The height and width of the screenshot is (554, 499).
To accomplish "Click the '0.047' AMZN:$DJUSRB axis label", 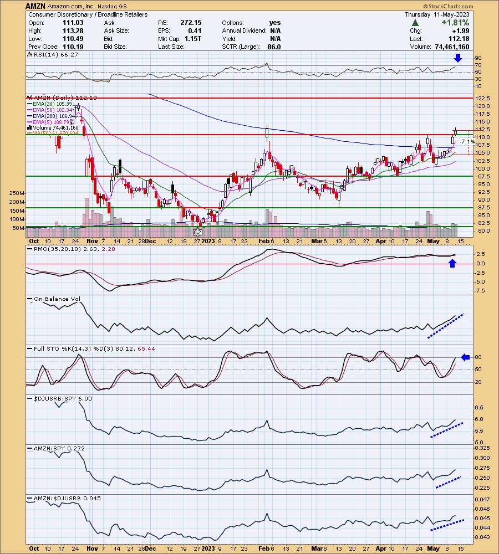I will pyautogui.click(x=483, y=500).
